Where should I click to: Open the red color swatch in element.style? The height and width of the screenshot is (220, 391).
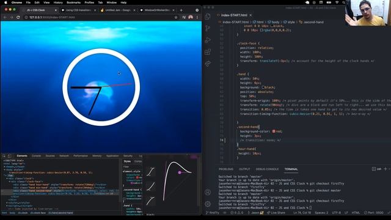click(x=137, y=177)
